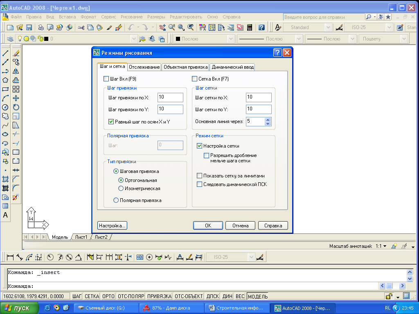Open the Послою linetype dropdown

[x=299, y=39]
